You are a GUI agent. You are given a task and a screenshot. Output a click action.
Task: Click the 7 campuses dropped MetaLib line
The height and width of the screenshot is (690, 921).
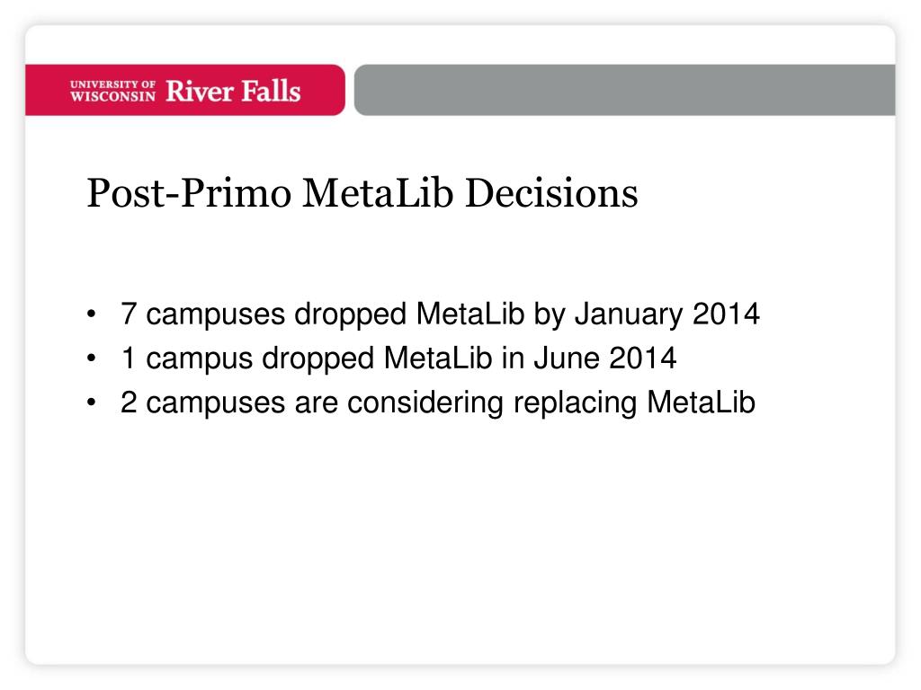440,314
